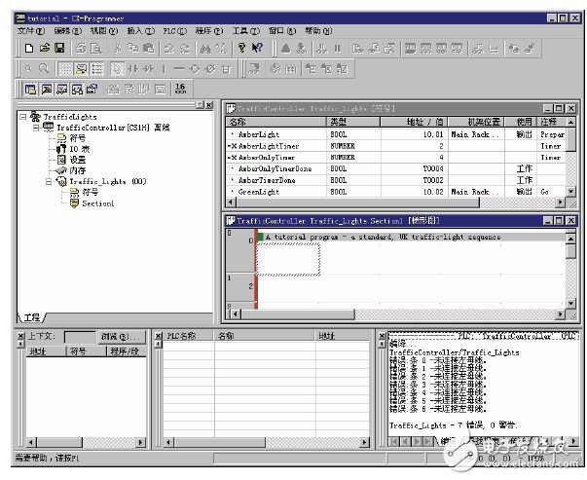Viewport: 587px width, 480px height.
Task: Open Section1 in the project tree
Action: point(93,203)
